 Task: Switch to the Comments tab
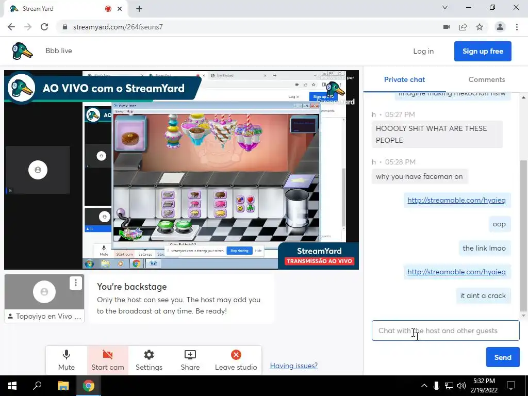point(487,79)
